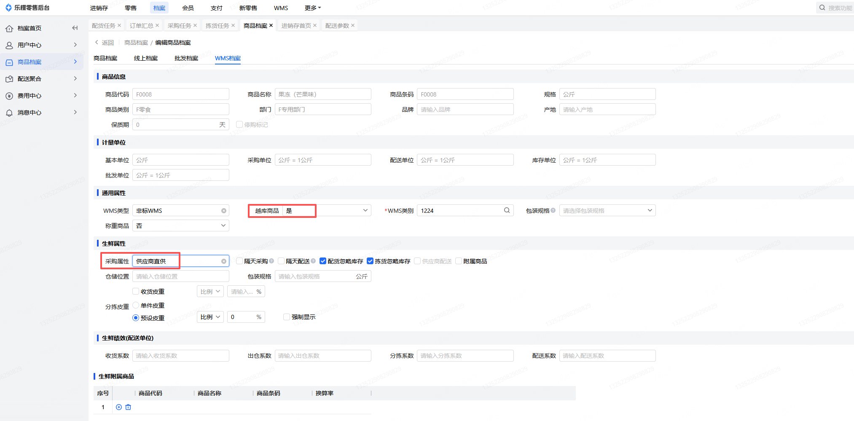This screenshot has width=854, height=421.
Task: Click the 档案首页 home icon
Action: click(x=9, y=29)
